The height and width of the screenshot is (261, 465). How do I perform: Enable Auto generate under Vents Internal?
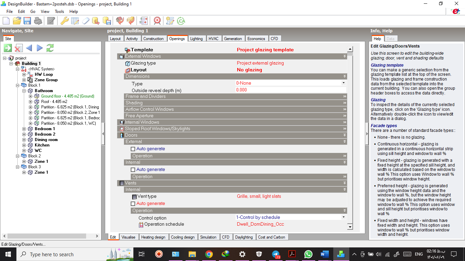tap(133, 204)
